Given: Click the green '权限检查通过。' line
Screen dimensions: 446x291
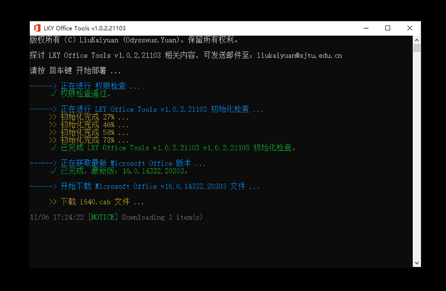Looking at the screenshot, I should [81, 94].
